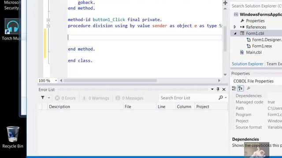Image resolution: width=282 pixels, height=158 pixels.
Task: Select the References node
Action: [x=256, y=27]
